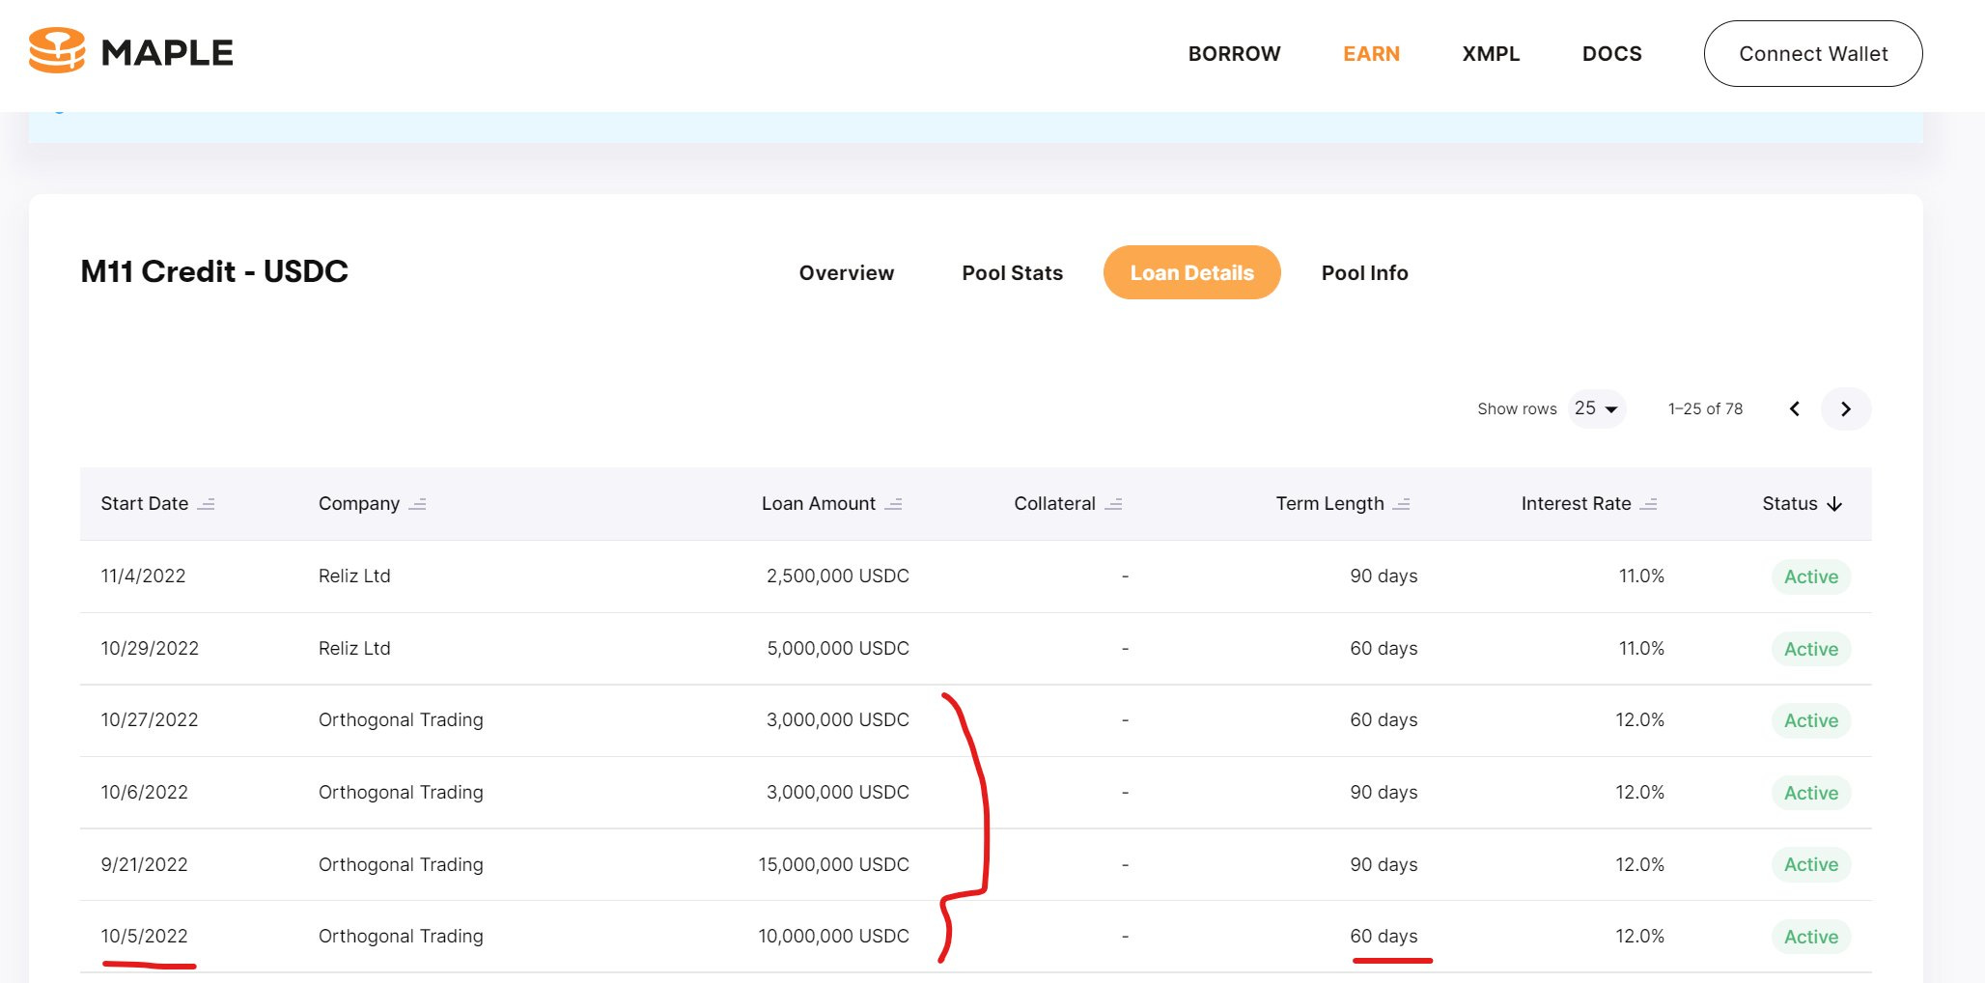Open the XMPL menu
The width and height of the screenshot is (1985, 983).
(1491, 54)
